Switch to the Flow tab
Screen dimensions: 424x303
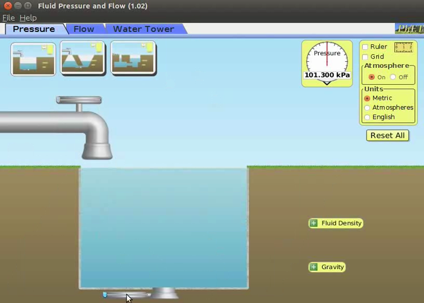coord(84,29)
